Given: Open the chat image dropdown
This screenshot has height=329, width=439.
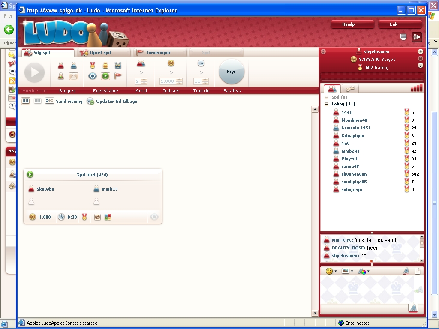Looking at the screenshot, I should 348,271.
